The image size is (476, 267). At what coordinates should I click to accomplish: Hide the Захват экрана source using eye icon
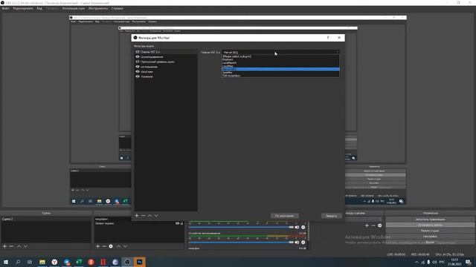click(x=177, y=223)
